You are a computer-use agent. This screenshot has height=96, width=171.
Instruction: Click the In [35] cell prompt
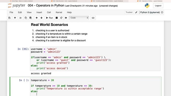(x=23, y=49)
